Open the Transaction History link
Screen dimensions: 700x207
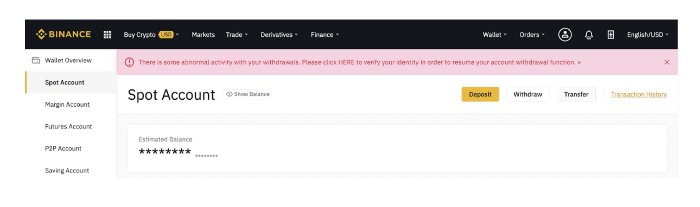639,94
